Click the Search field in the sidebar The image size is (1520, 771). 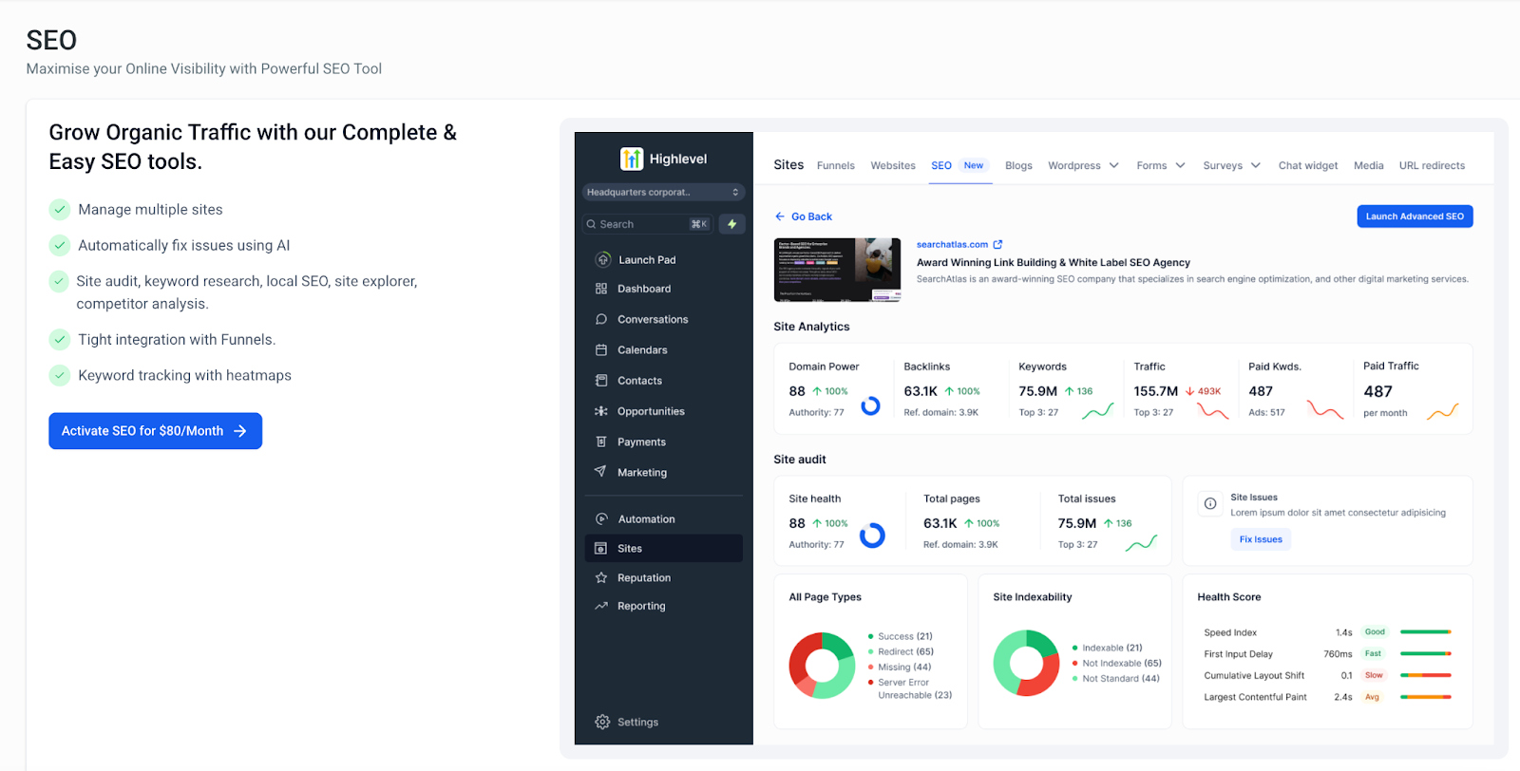pos(648,224)
